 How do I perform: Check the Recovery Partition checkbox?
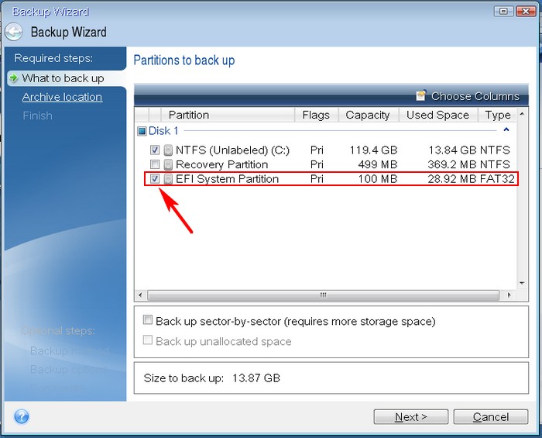[156, 164]
